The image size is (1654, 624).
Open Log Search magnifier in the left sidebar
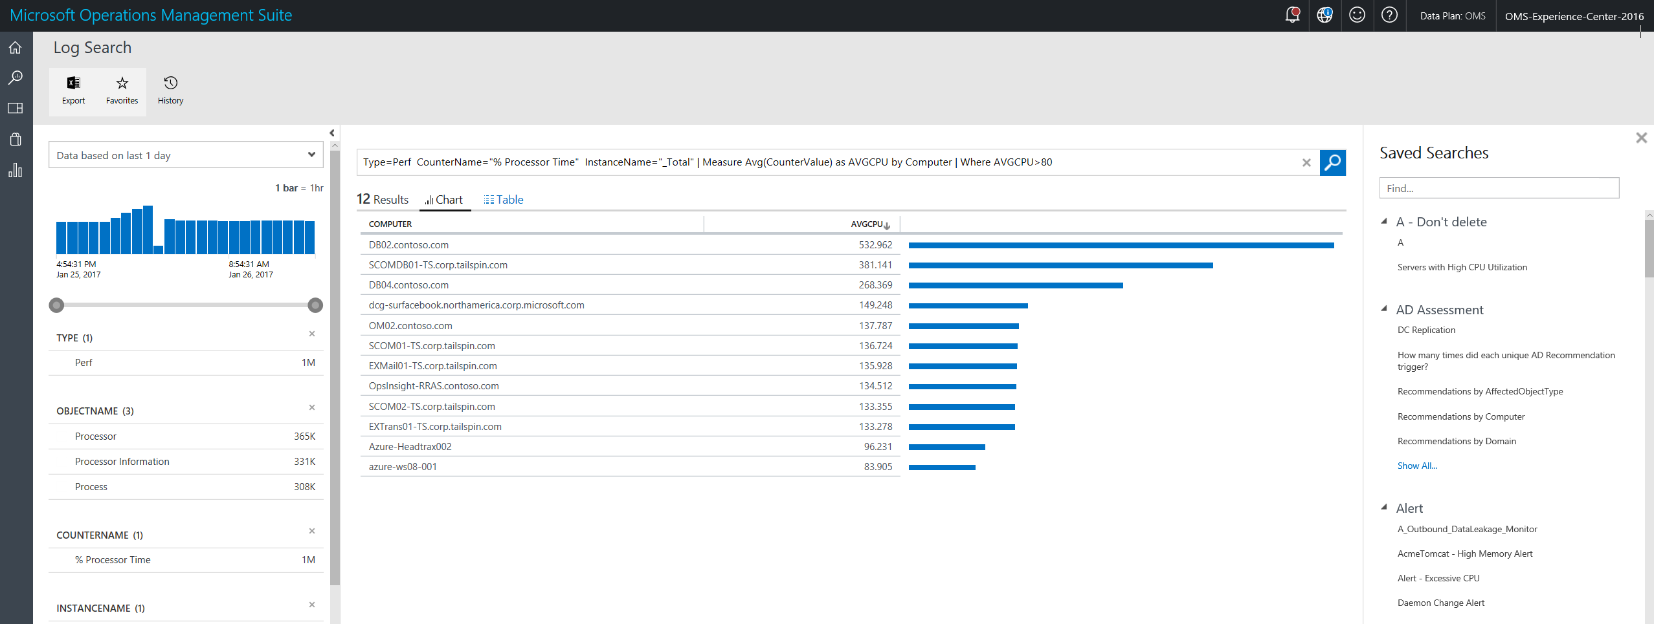[x=16, y=78]
